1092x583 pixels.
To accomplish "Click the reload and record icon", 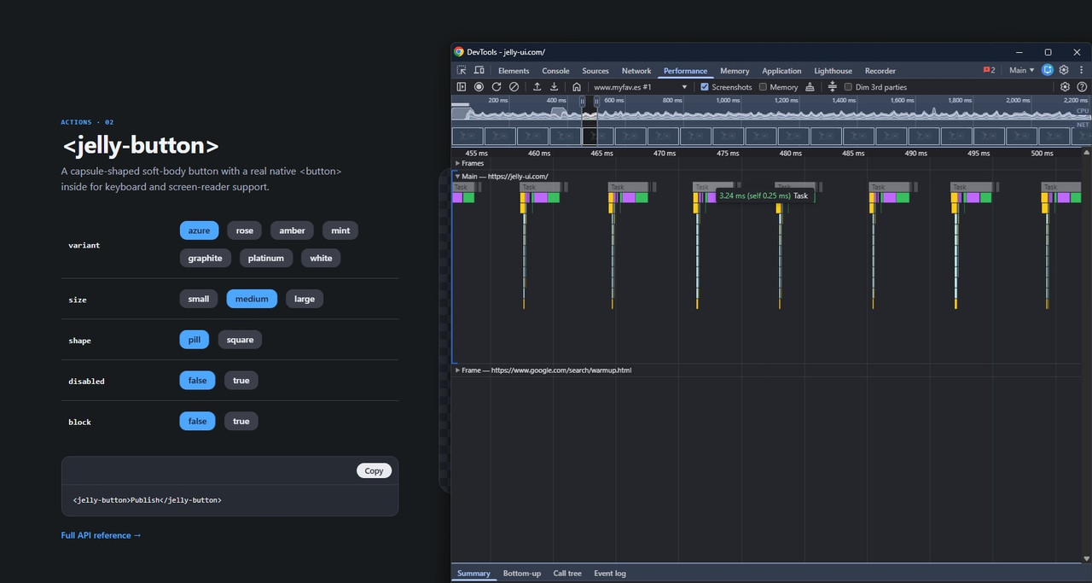I will pos(497,87).
